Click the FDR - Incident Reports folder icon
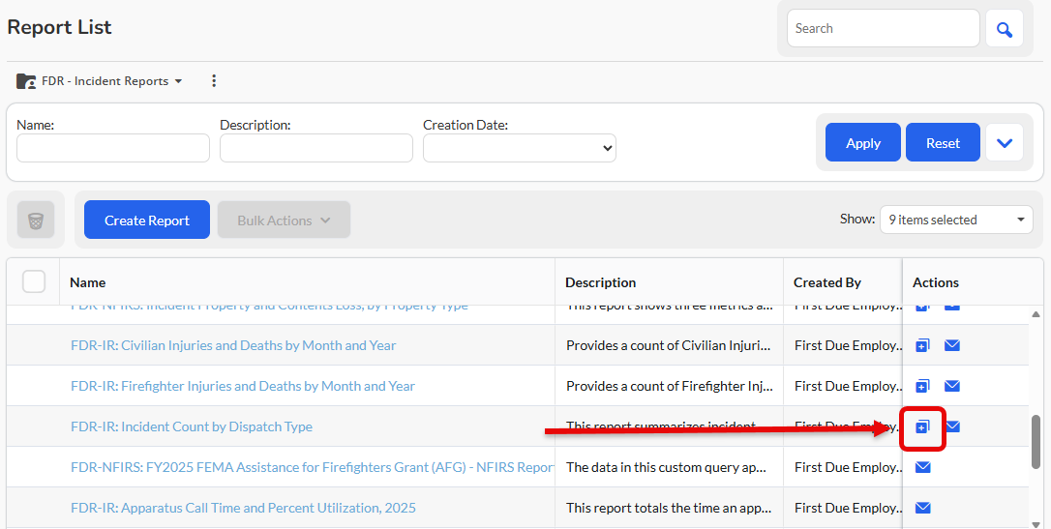 coord(26,81)
